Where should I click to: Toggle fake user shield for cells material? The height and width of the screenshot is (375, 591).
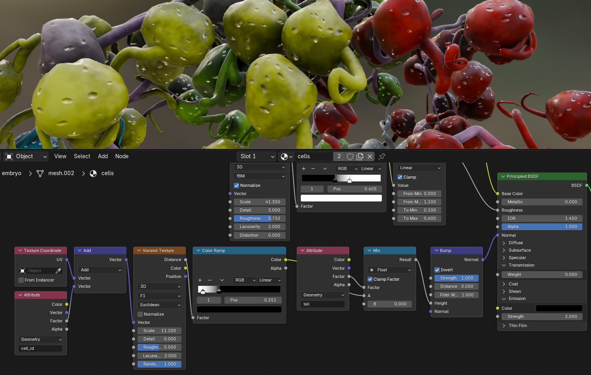pyautogui.click(x=350, y=156)
